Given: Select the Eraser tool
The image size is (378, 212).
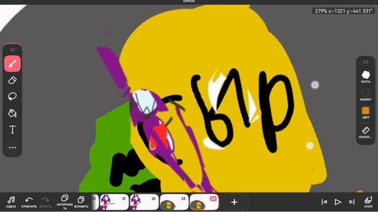Looking at the screenshot, I should click(x=12, y=80).
